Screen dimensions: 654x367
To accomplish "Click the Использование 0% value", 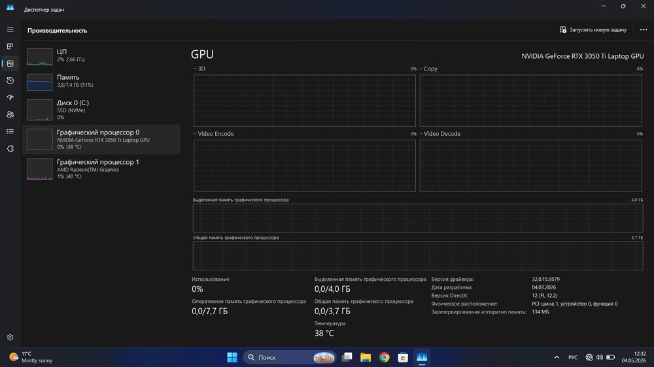I will tap(198, 289).
